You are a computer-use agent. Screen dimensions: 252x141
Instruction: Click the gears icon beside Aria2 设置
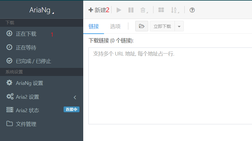pyautogui.click(x=10, y=96)
